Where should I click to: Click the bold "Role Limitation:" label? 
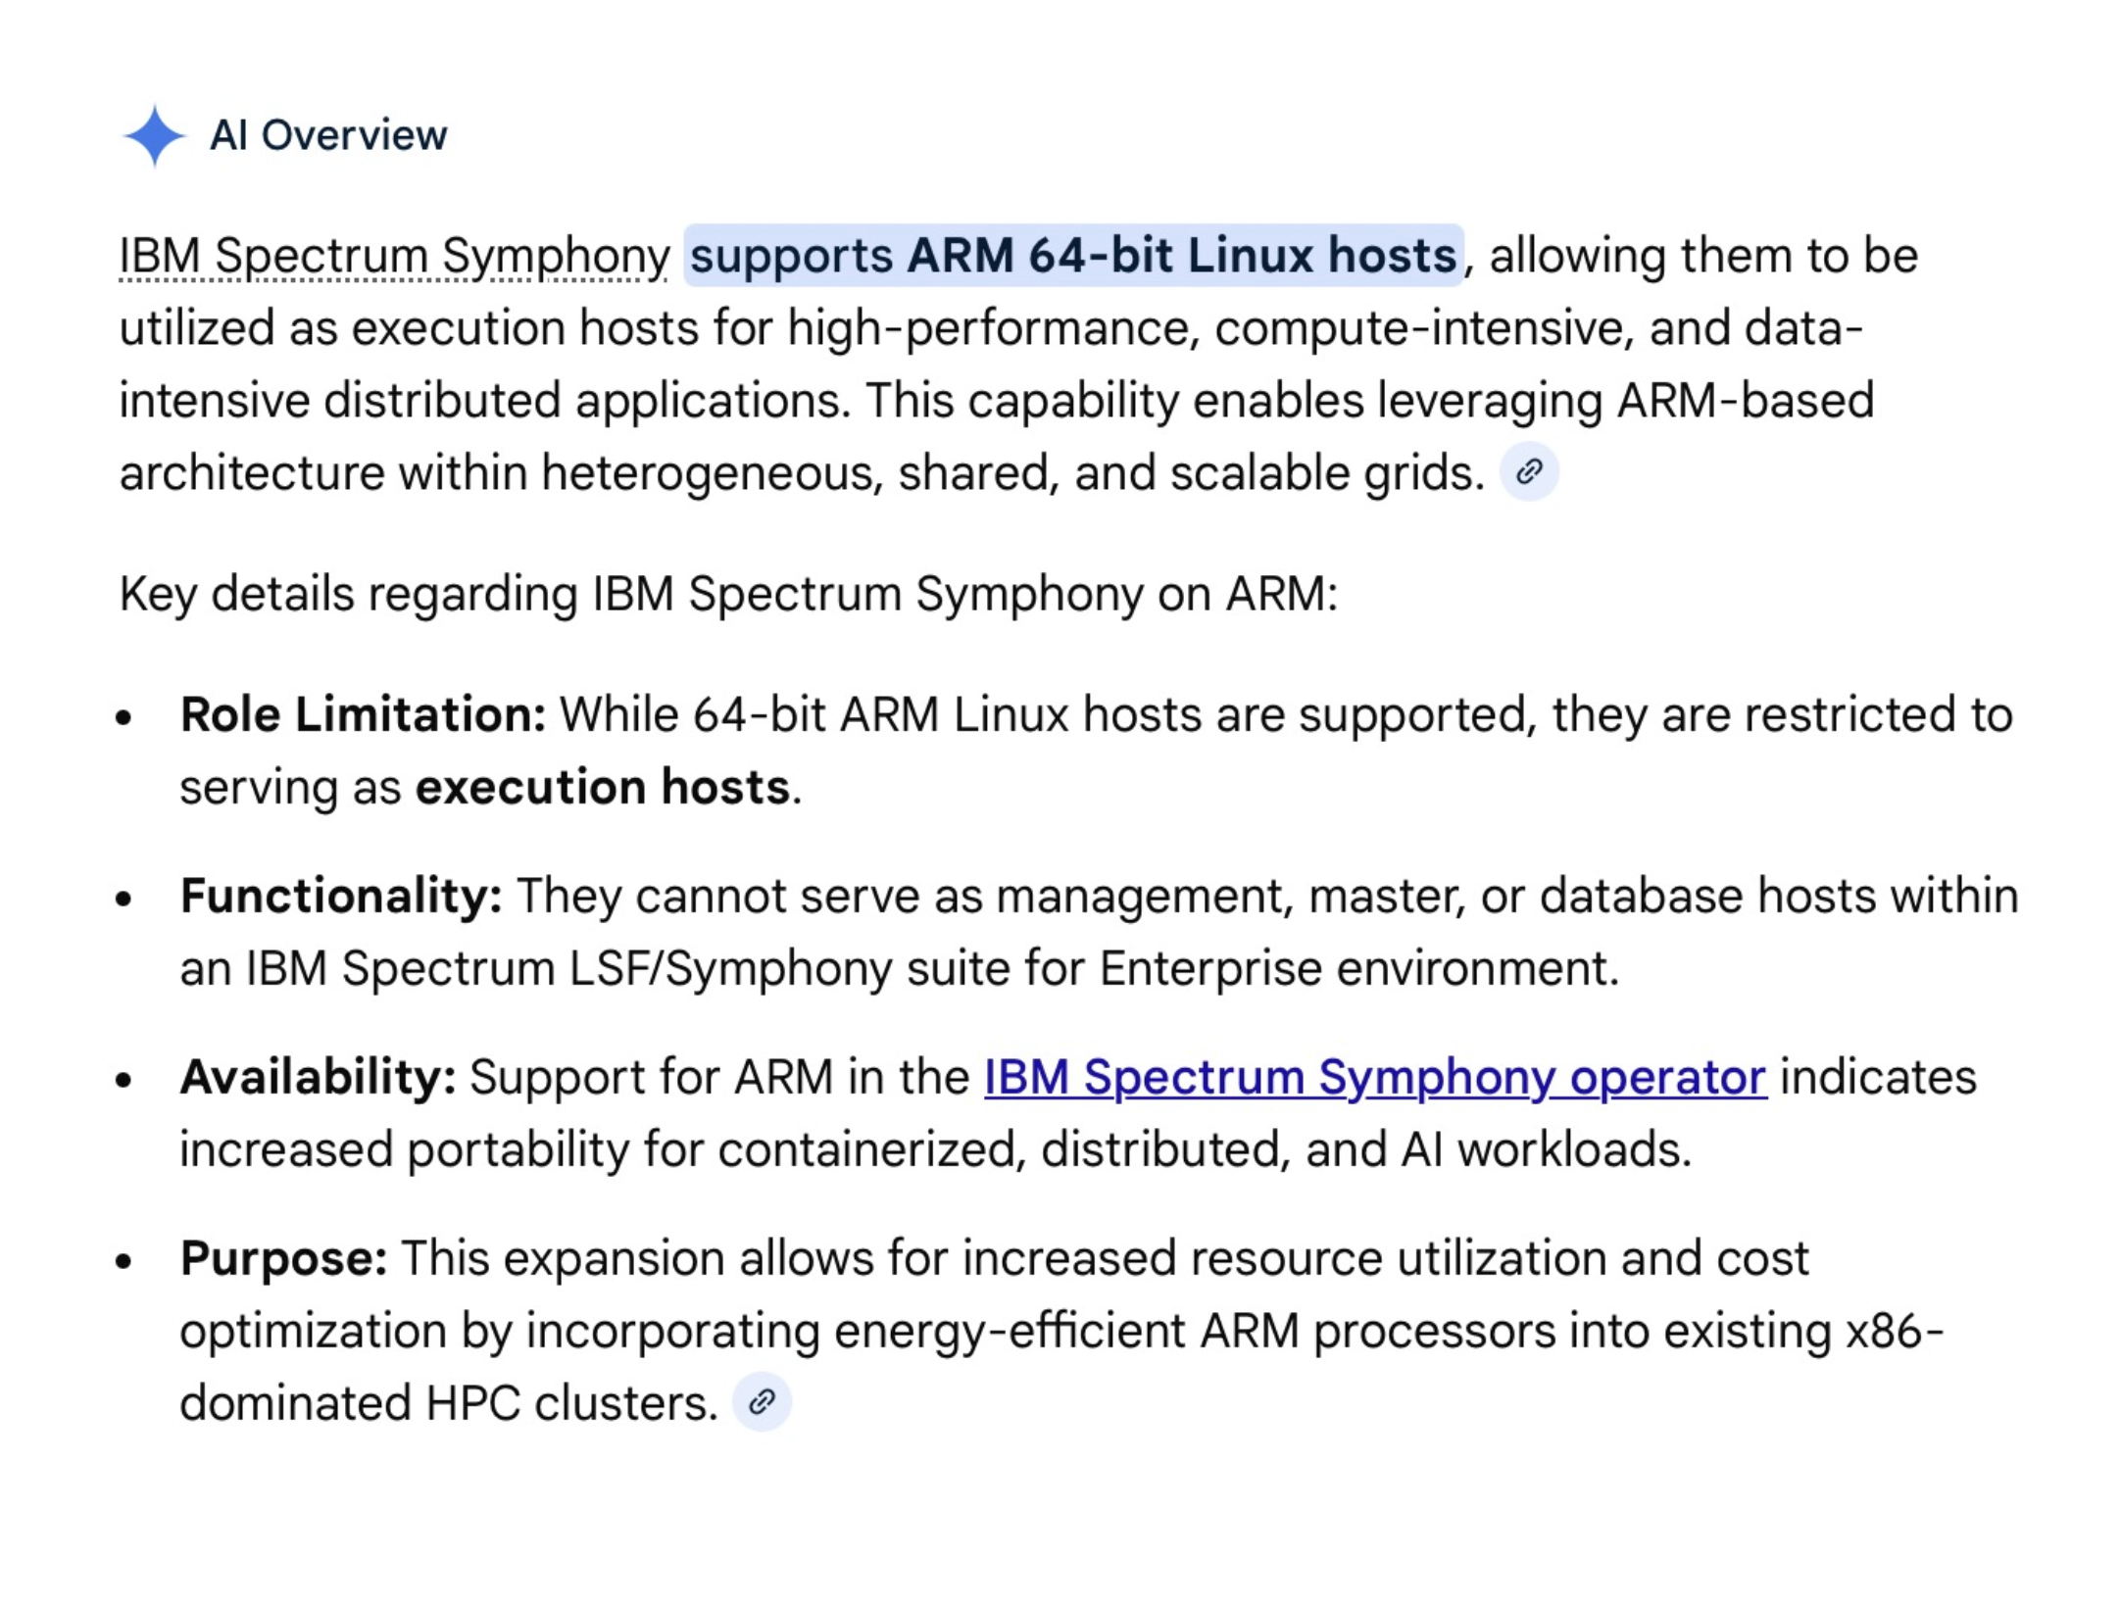[x=363, y=714]
